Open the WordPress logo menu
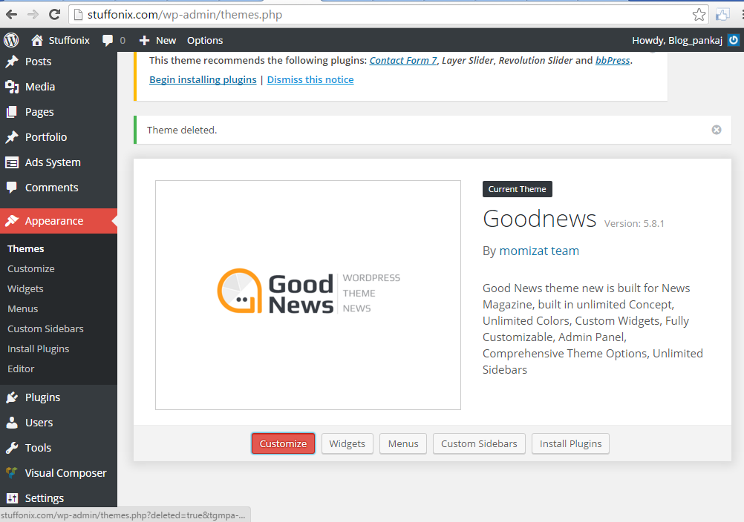The image size is (744, 522). coord(11,40)
